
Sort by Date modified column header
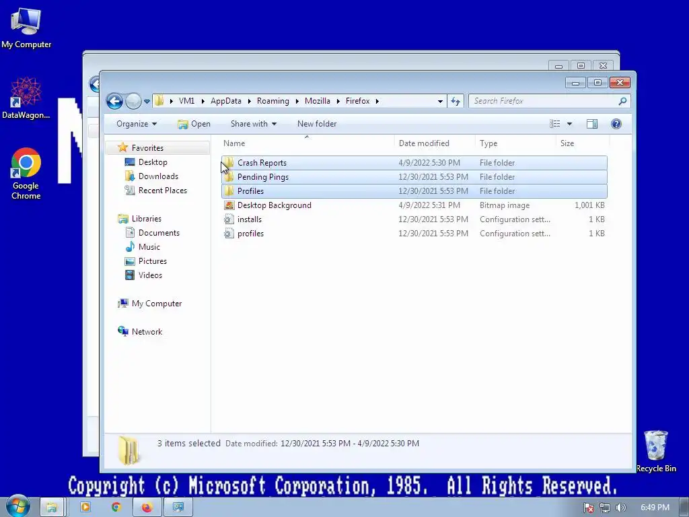(435, 143)
